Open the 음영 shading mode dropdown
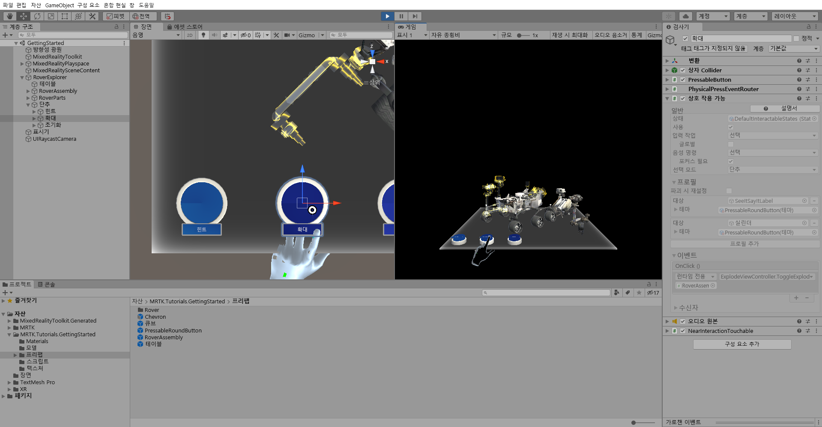 [156, 35]
